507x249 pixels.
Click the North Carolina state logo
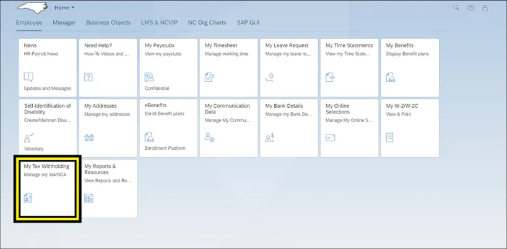tap(32, 7)
